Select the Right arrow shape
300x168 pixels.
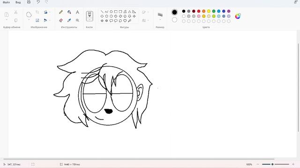point(116,16)
